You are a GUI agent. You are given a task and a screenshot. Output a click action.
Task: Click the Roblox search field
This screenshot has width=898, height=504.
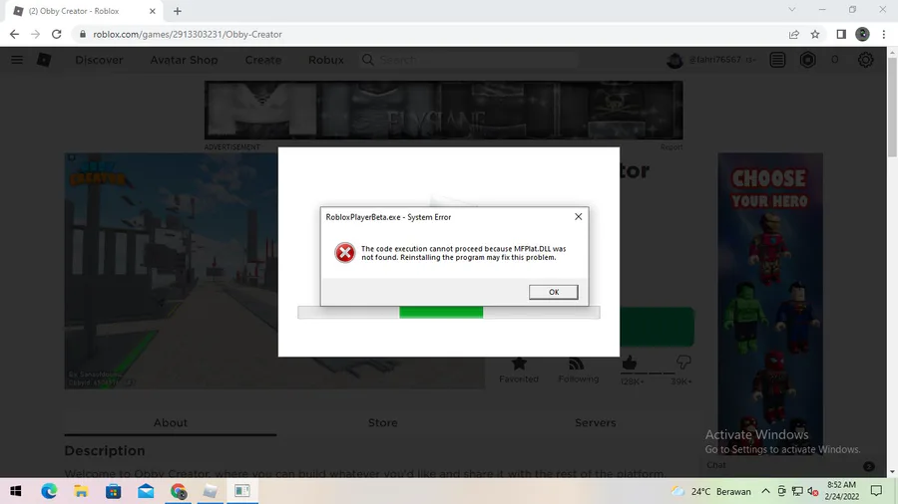coord(470,60)
